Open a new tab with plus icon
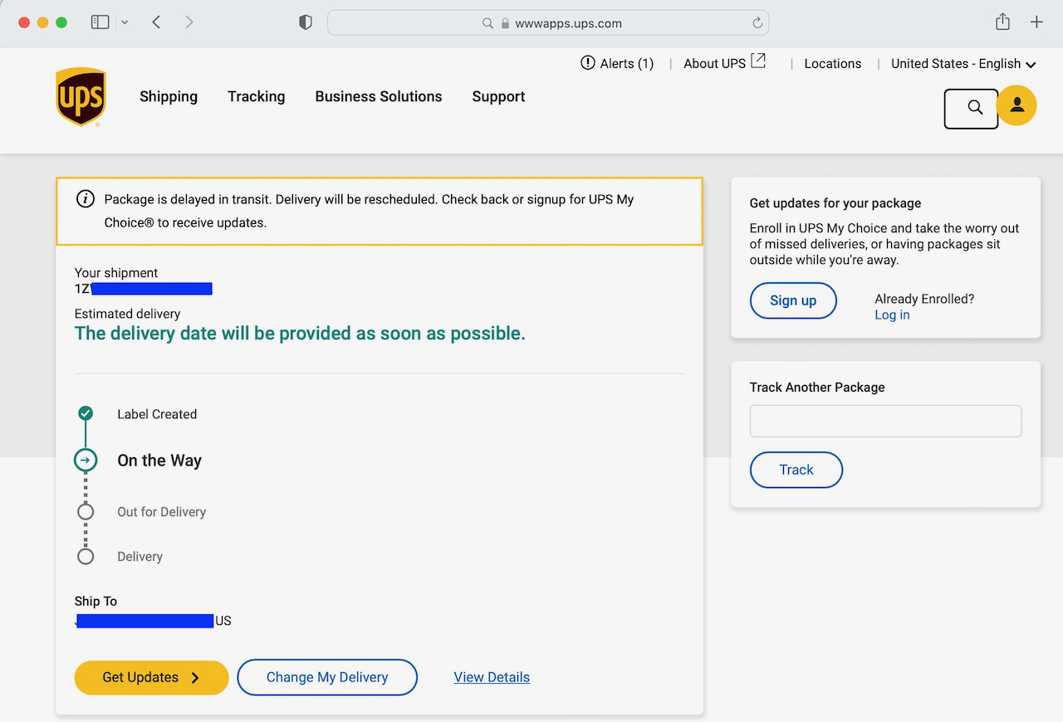 click(x=1036, y=22)
